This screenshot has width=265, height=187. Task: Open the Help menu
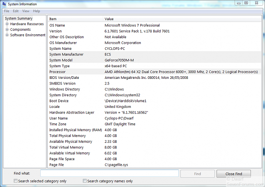click(x=36, y=11)
